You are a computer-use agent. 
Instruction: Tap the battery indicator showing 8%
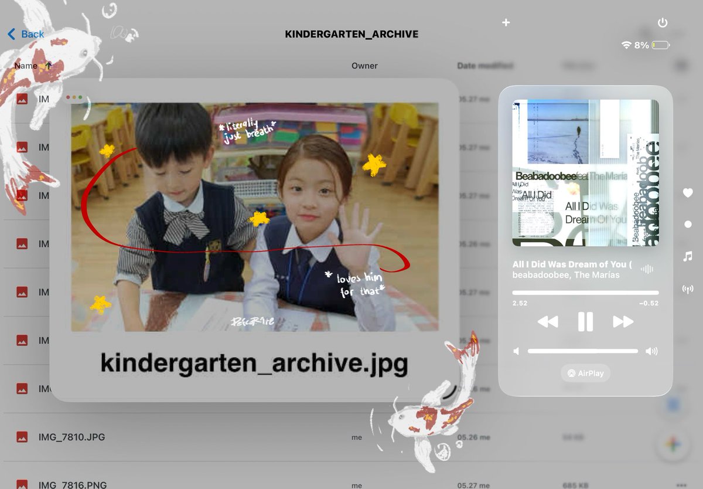tap(660, 45)
